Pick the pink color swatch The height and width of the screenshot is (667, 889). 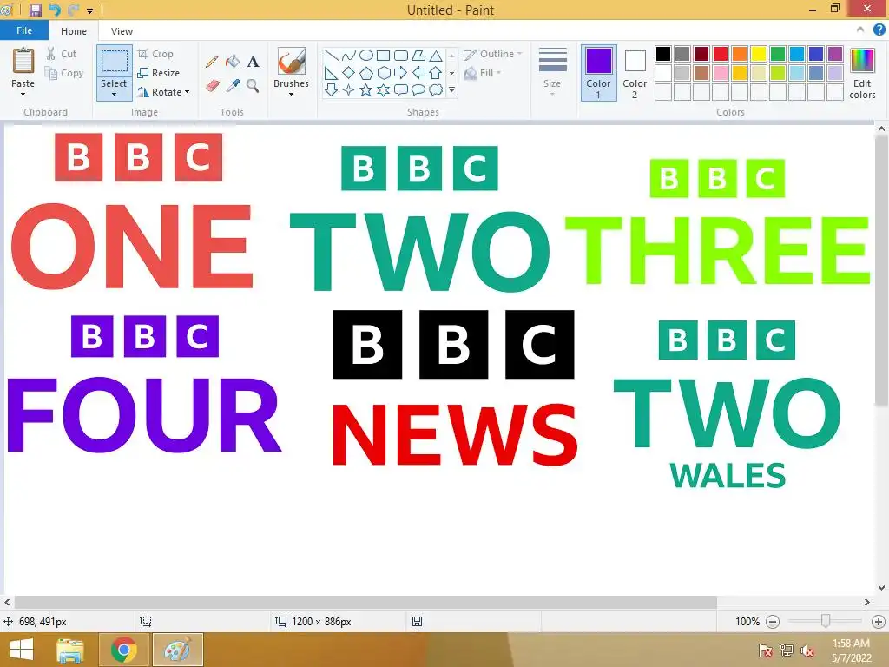(721, 73)
